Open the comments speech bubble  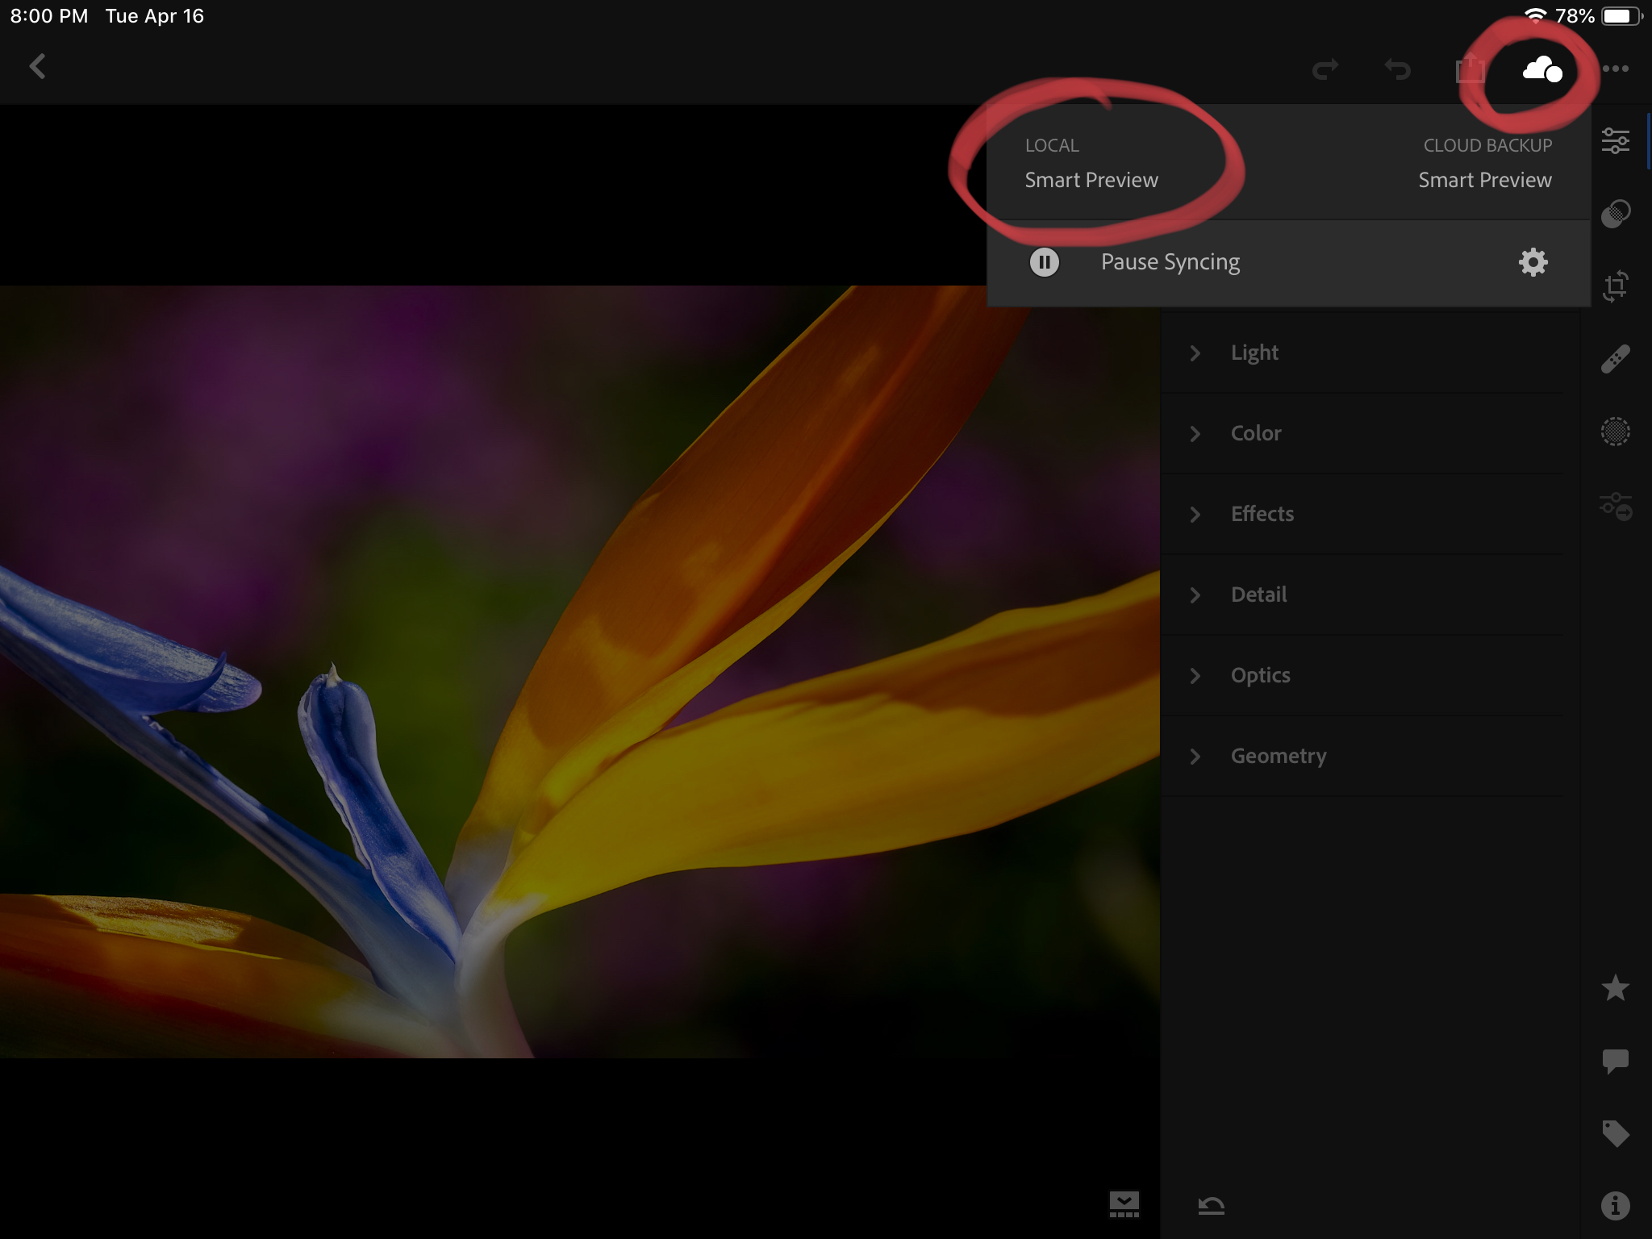tap(1616, 1062)
